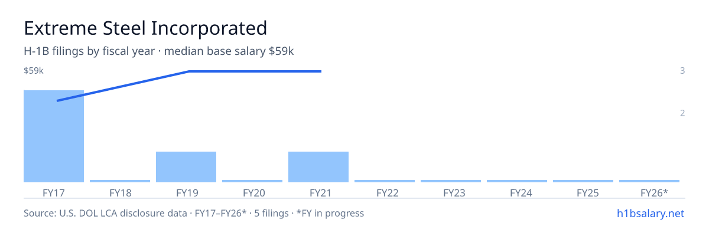The width and height of the screenshot is (709, 236).
Task: Click the FY20 stub bar
Action: 252,181
